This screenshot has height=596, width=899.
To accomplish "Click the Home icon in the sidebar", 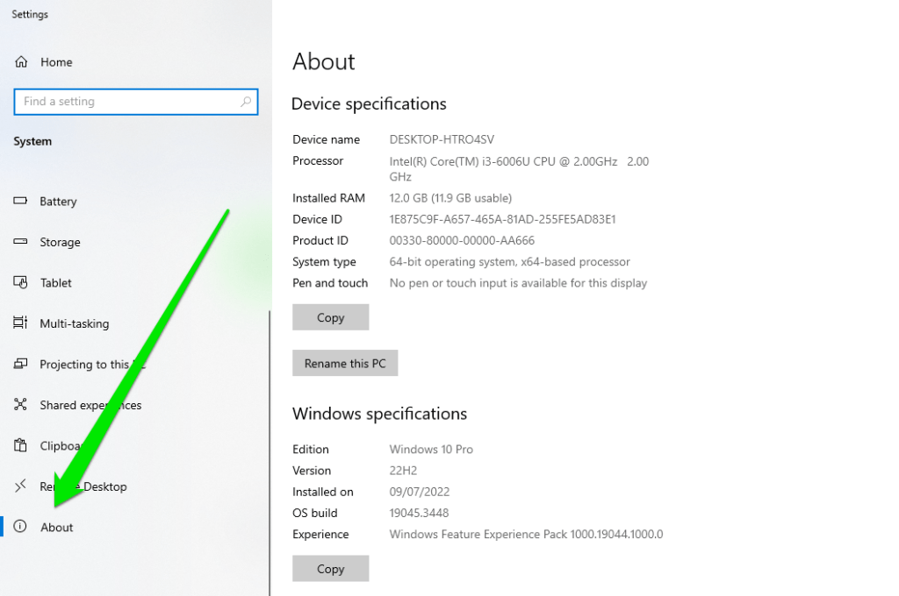I will [21, 62].
